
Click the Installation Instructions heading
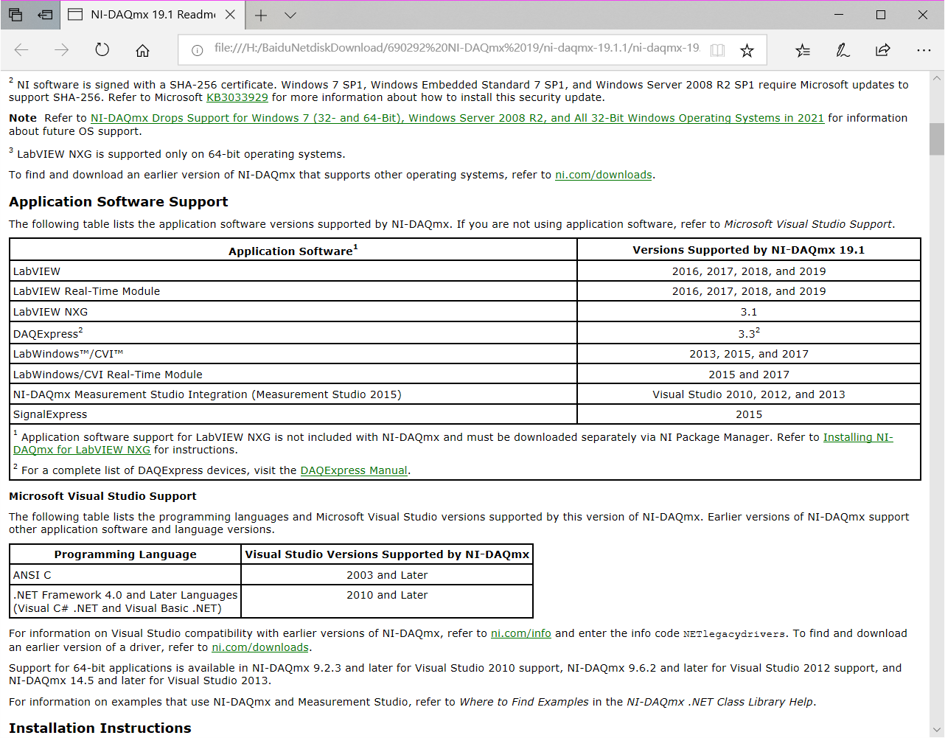pos(100,728)
